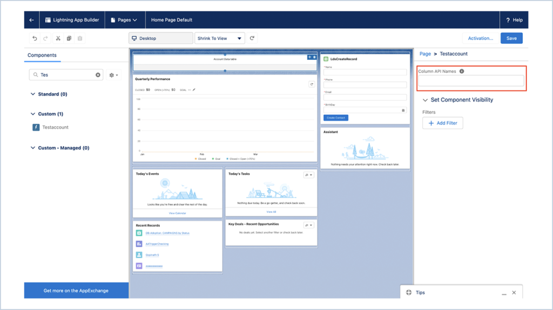Click the back arrow in header

[32, 20]
